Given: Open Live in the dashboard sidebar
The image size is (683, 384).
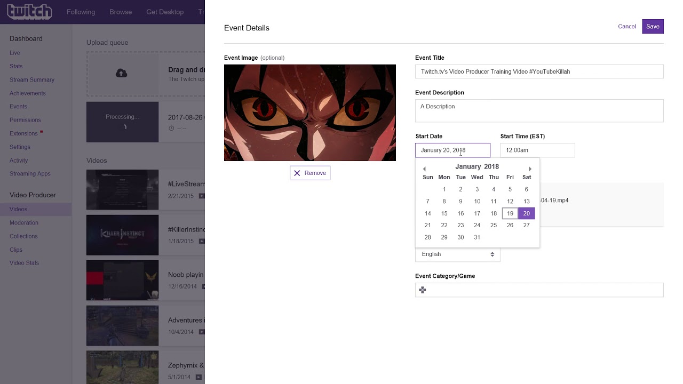Looking at the screenshot, I should (x=15, y=53).
